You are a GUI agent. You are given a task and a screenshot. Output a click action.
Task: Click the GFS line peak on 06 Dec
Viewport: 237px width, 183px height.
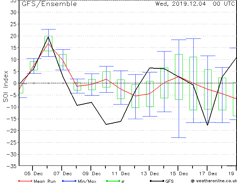point(48,37)
